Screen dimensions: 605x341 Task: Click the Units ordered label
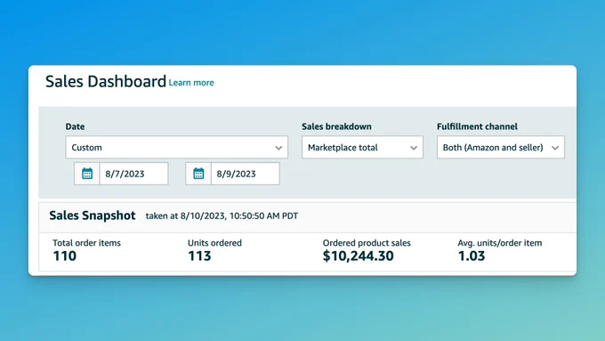214,243
